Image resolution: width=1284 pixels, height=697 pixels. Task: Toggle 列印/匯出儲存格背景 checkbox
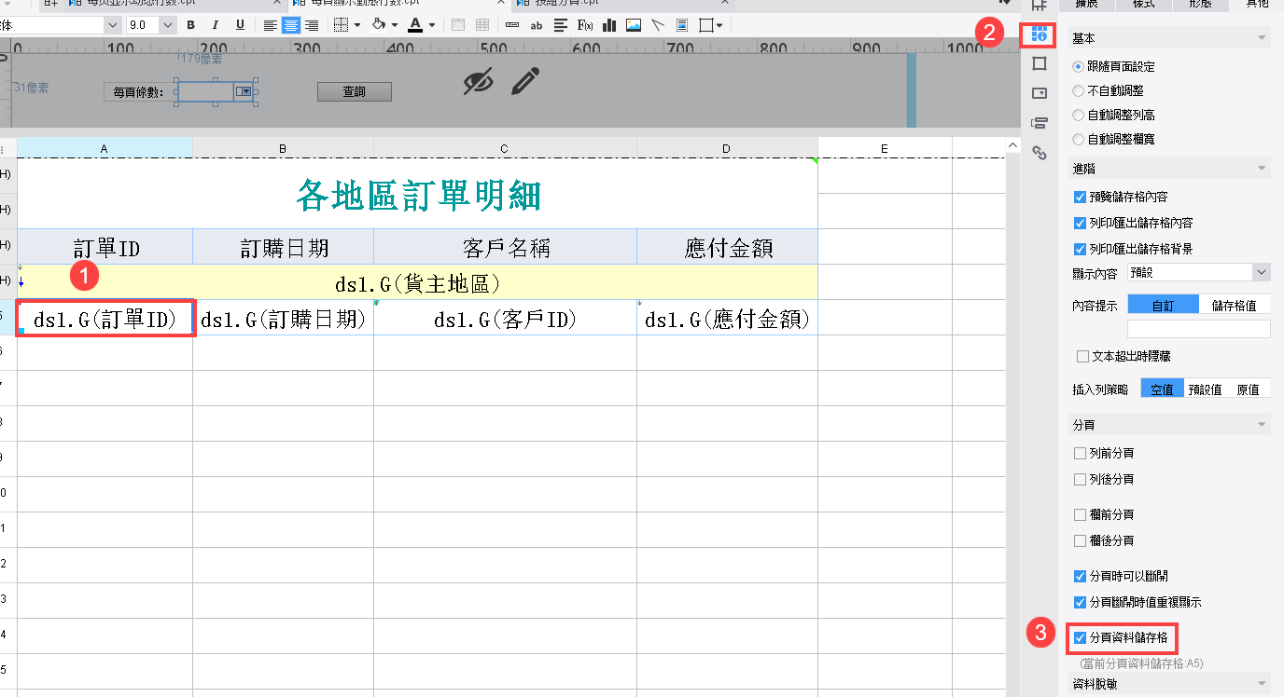pos(1081,250)
